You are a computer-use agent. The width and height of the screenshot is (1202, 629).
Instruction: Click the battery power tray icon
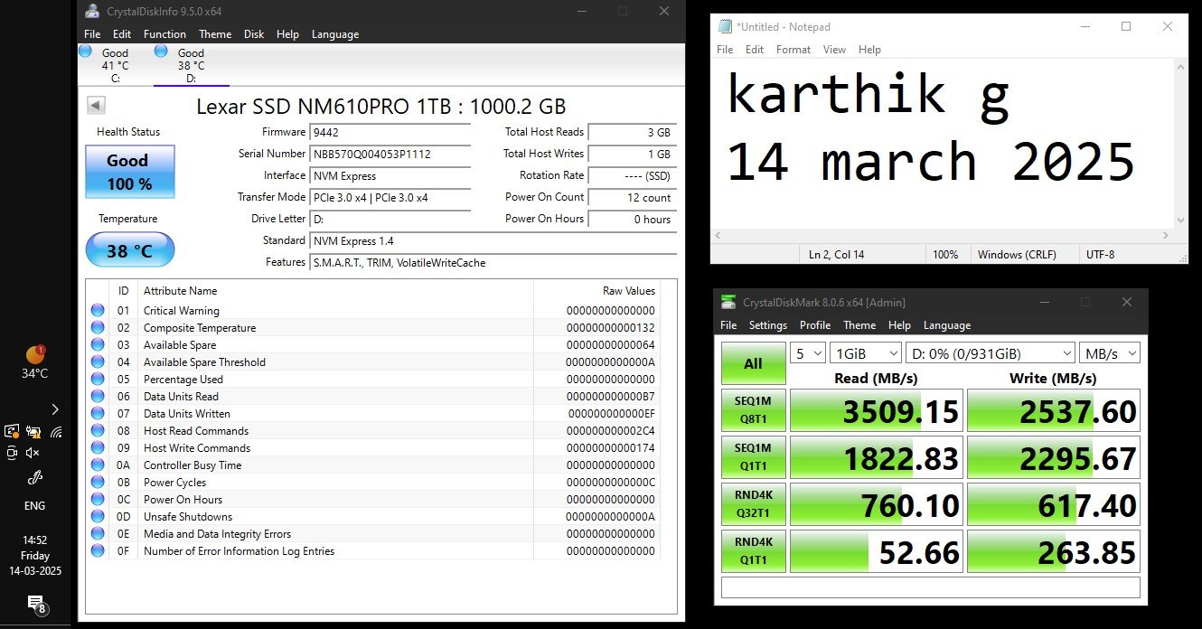coord(33,432)
